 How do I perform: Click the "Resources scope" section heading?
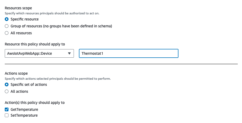tap(18, 8)
